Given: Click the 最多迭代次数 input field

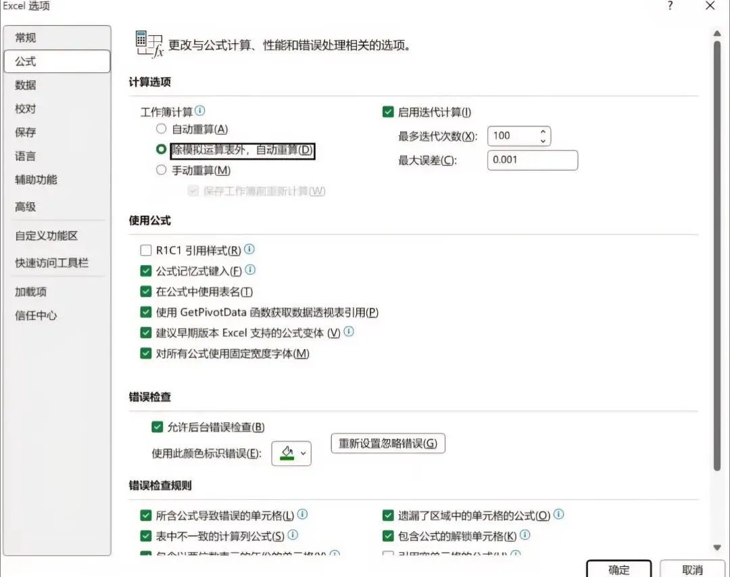Looking at the screenshot, I should pos(519,136).
